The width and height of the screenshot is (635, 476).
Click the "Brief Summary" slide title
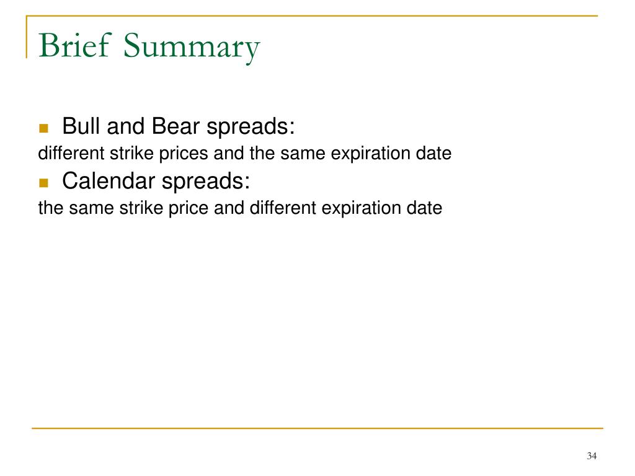tap(149, 46)
